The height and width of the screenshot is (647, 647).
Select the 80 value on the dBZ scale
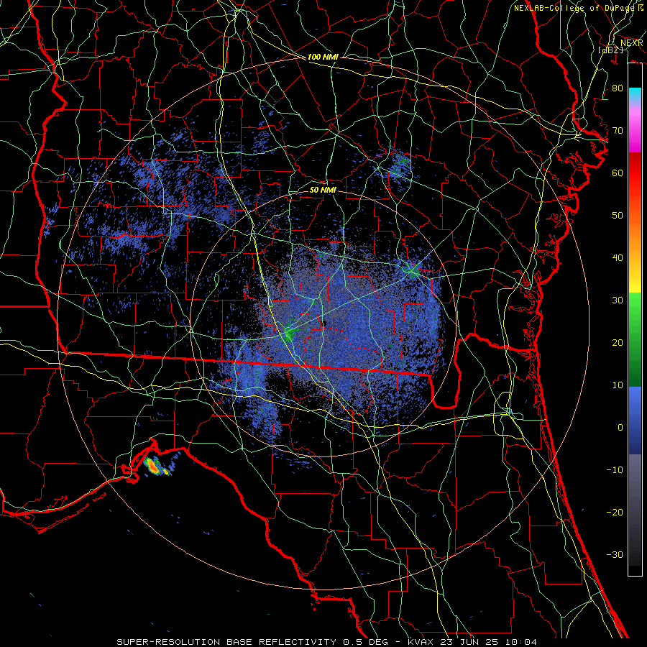coord(618,88)
